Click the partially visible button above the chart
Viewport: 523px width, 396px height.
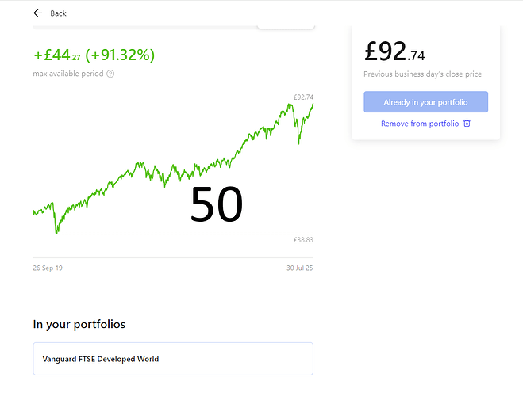pyautogui.click(x=286, y=26)
